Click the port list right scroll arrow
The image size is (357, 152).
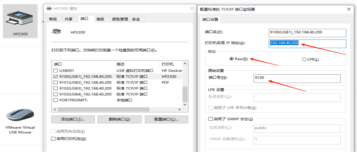tap(179, 110)
